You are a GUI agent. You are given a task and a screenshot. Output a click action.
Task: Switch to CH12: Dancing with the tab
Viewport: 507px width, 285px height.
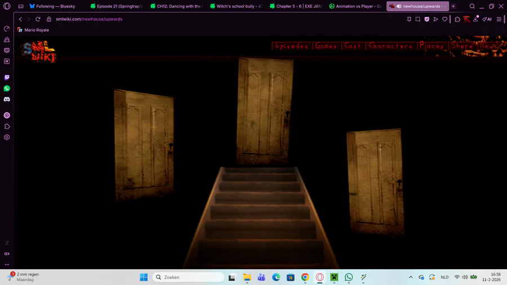(x=177, y=6)
